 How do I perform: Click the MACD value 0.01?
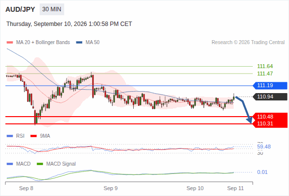click(x=262, y=172)
